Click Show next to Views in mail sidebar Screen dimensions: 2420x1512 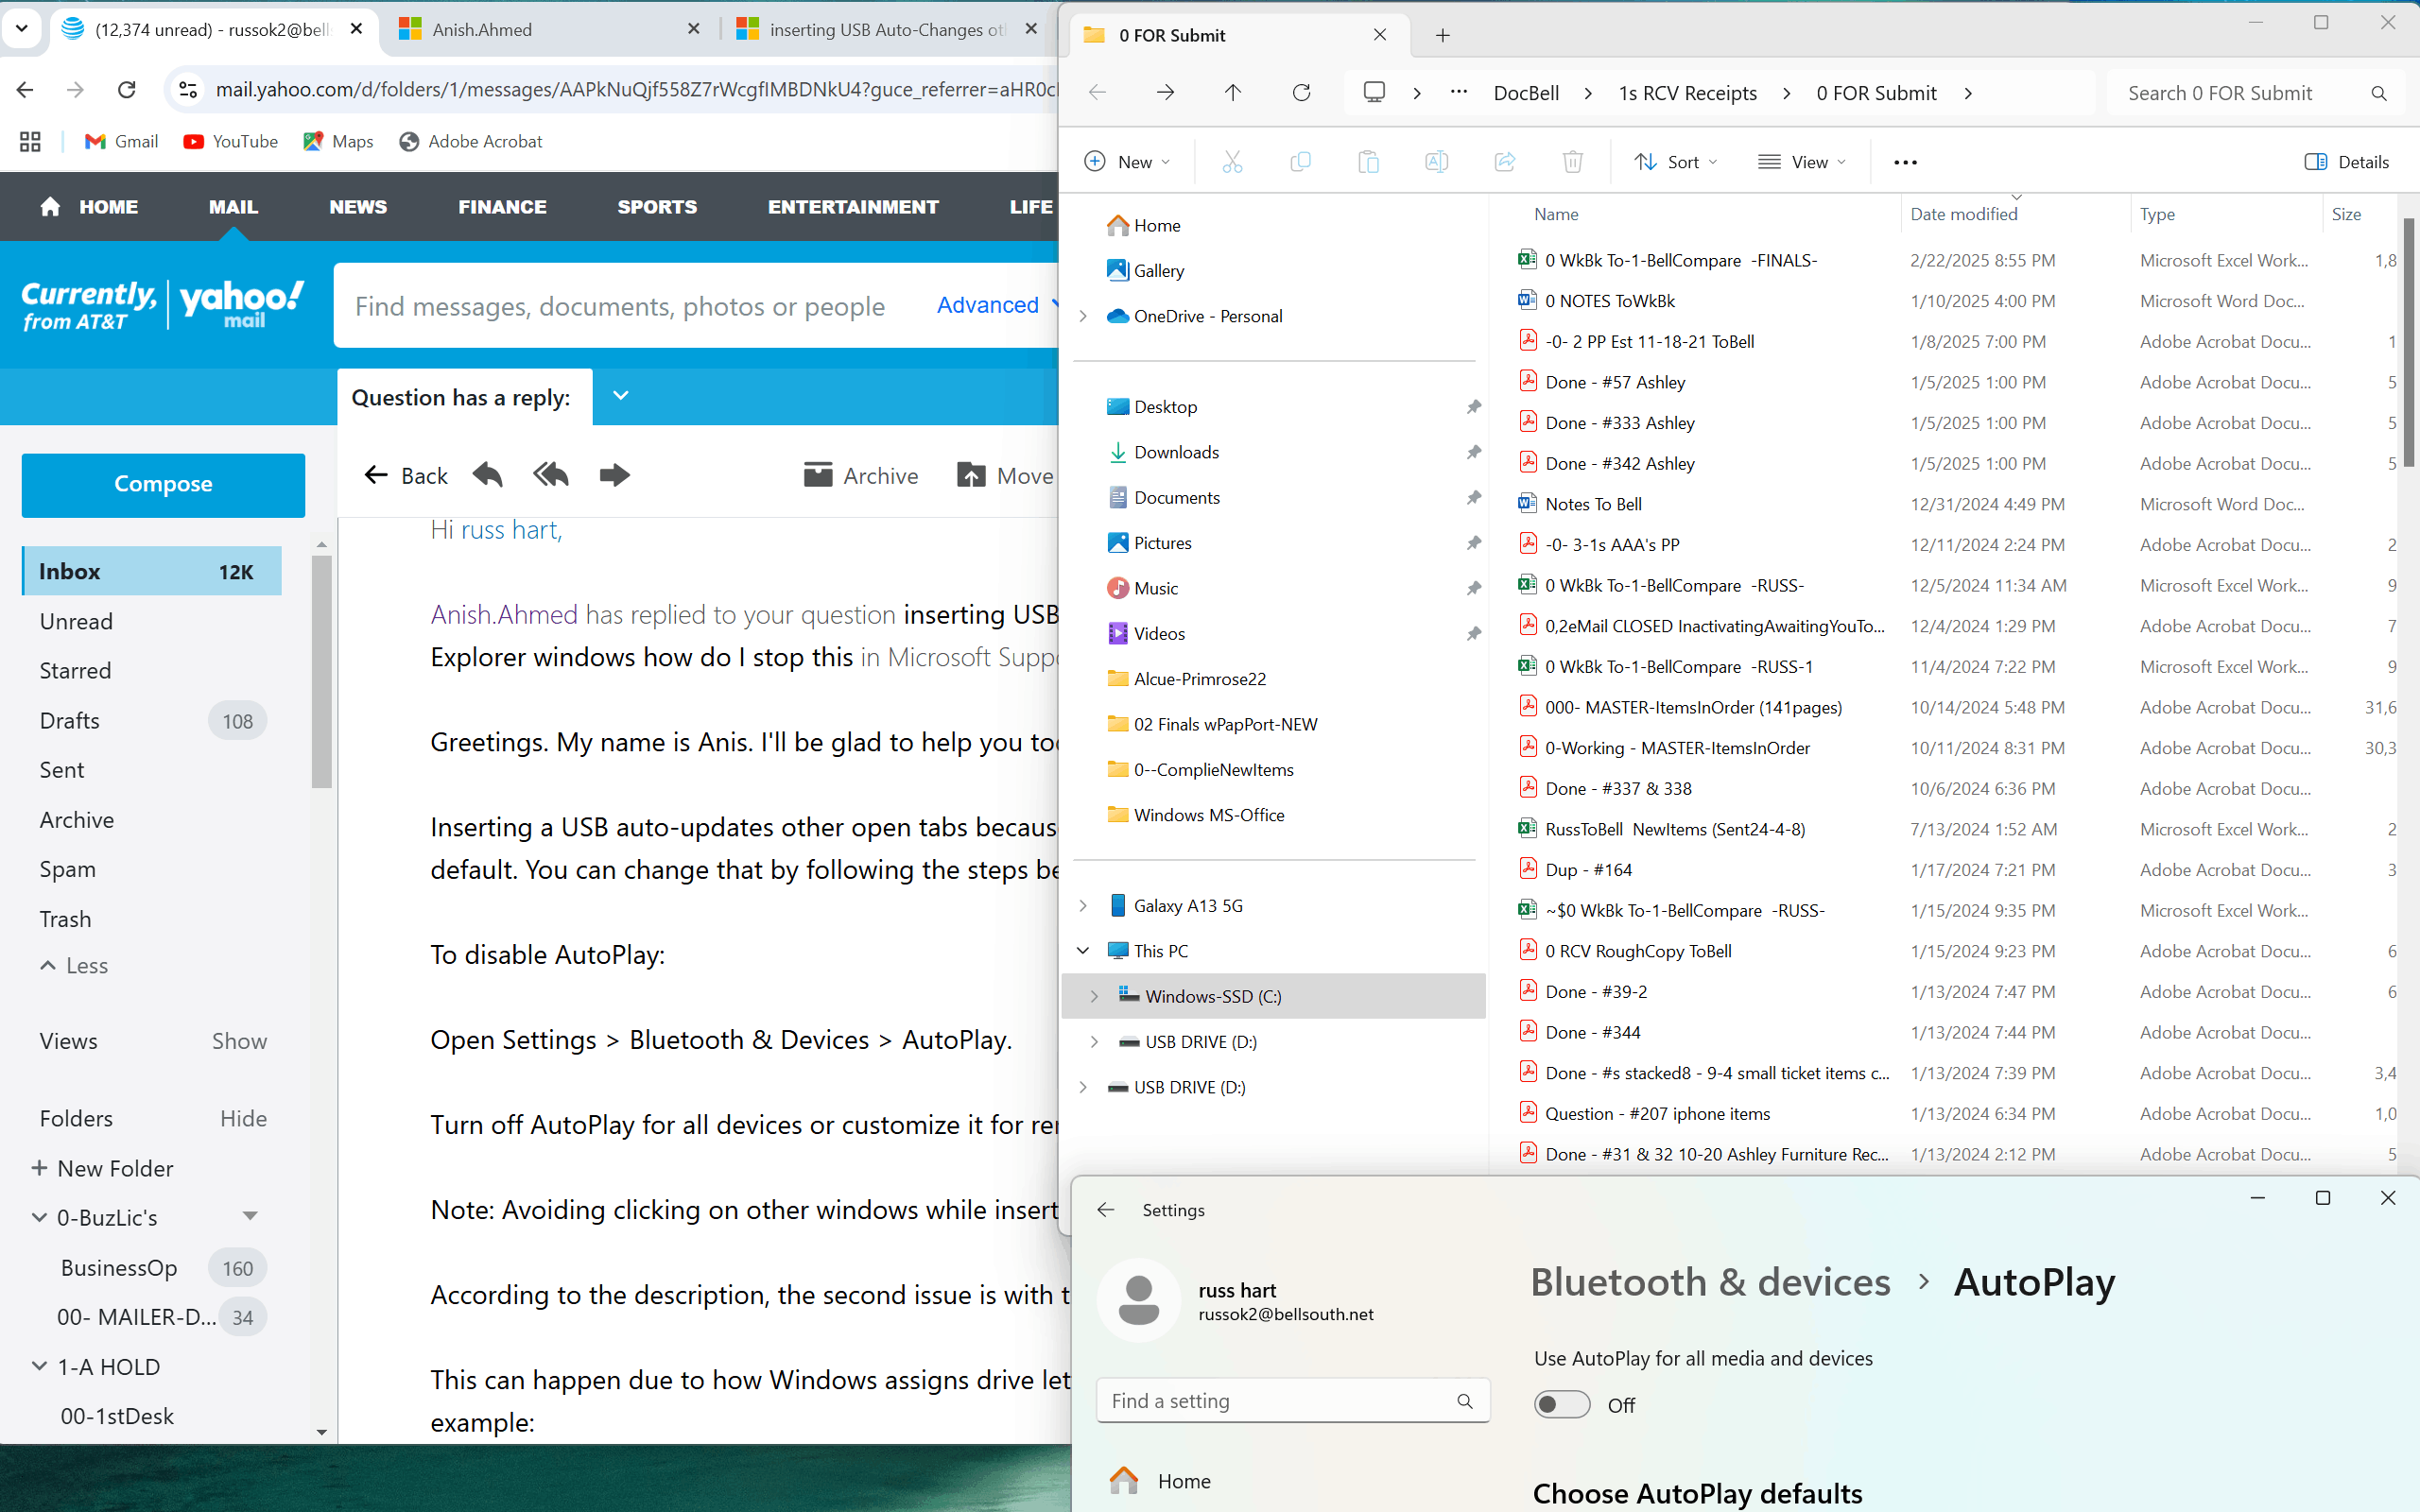tap(239, 1041)
